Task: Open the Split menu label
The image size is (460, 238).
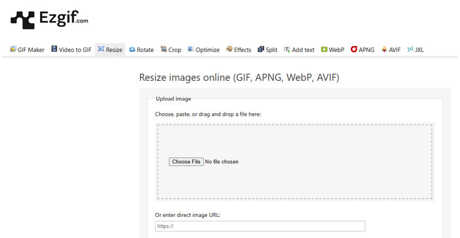Action: (x=271, y=50)
